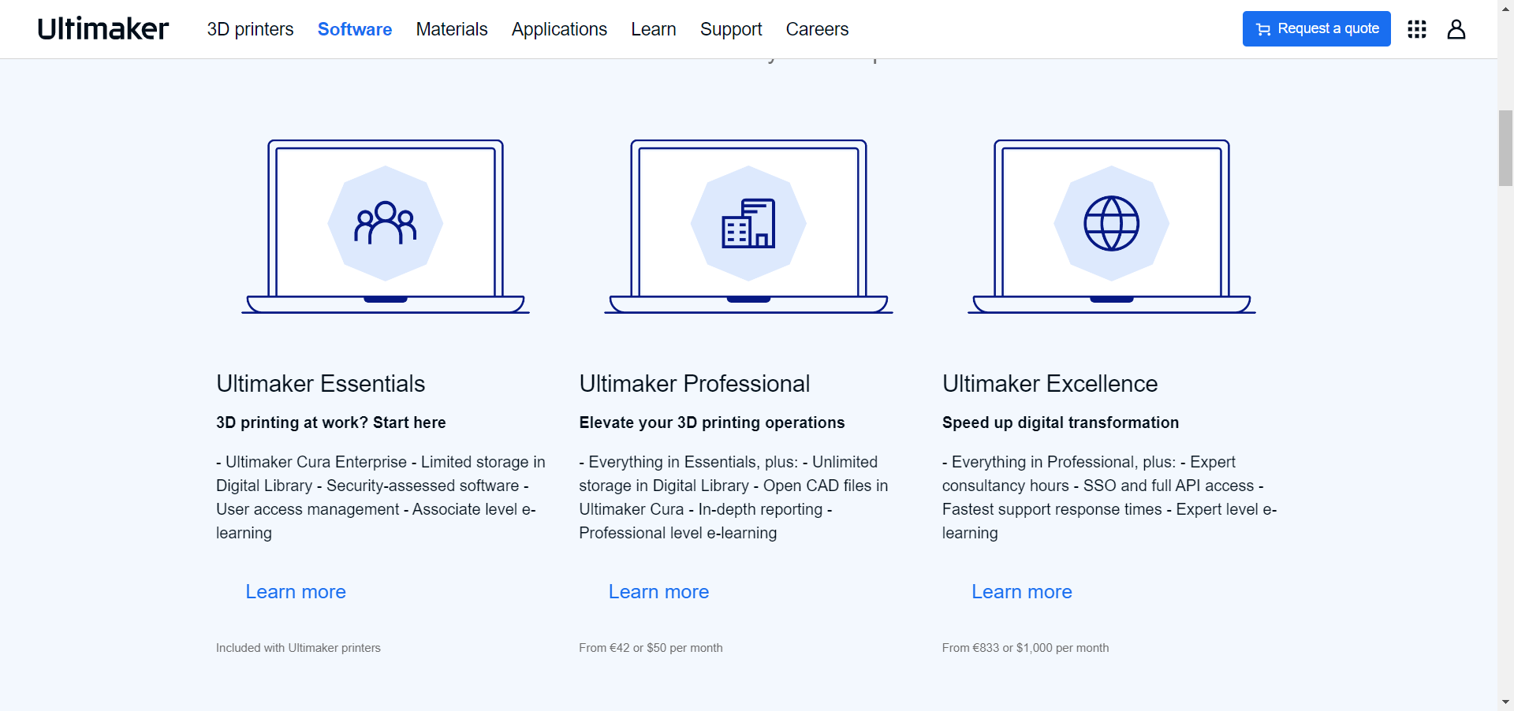Open the 3D printers menu

250,29
